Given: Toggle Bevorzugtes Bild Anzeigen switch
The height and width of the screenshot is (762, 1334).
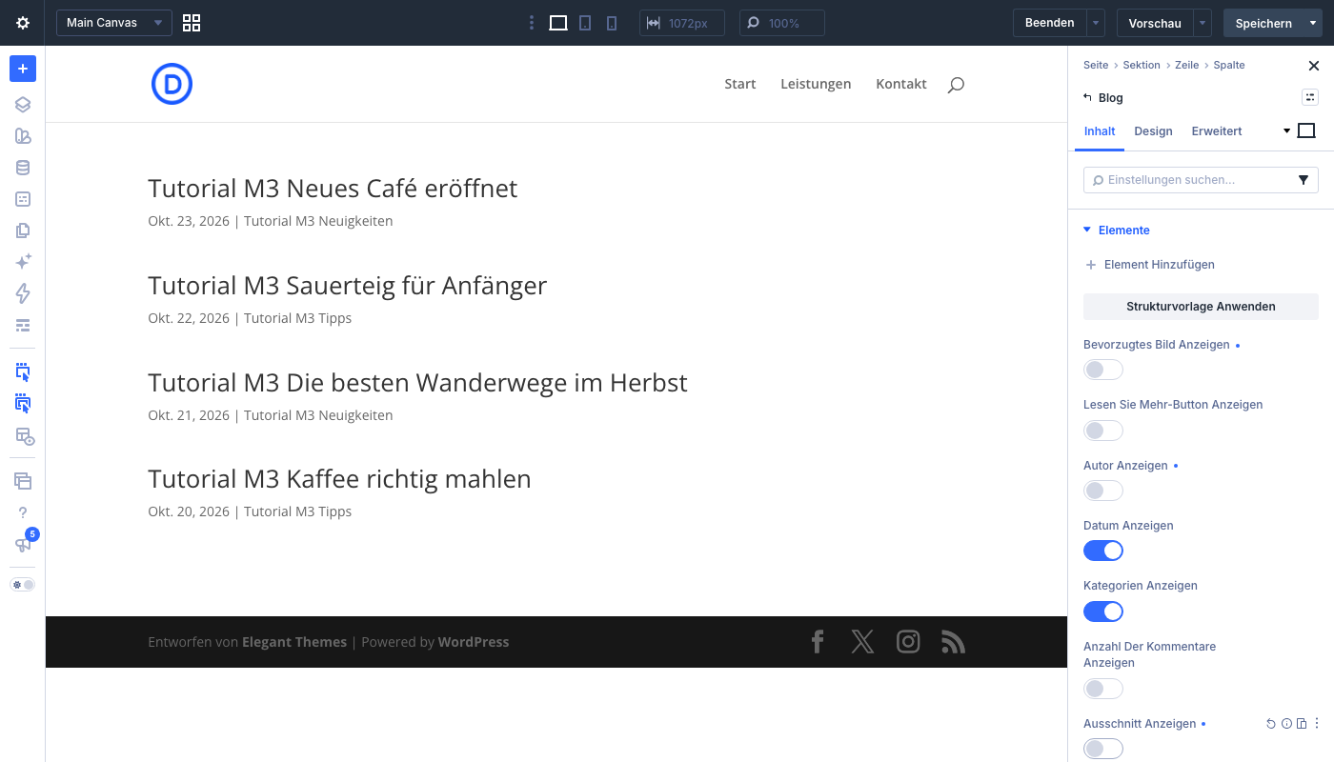Looking at the screenshot, I should 1103,370.
